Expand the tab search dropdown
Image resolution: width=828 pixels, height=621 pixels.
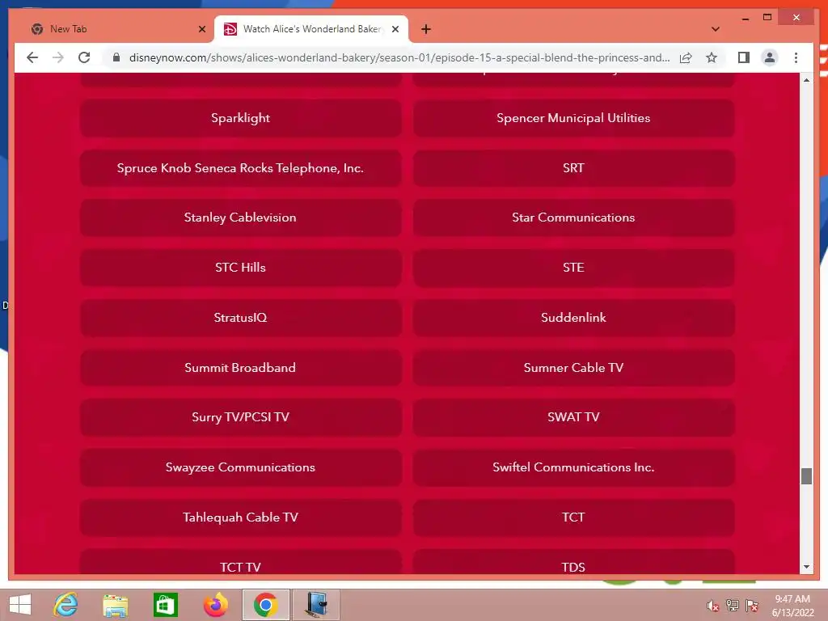[716, 29]
